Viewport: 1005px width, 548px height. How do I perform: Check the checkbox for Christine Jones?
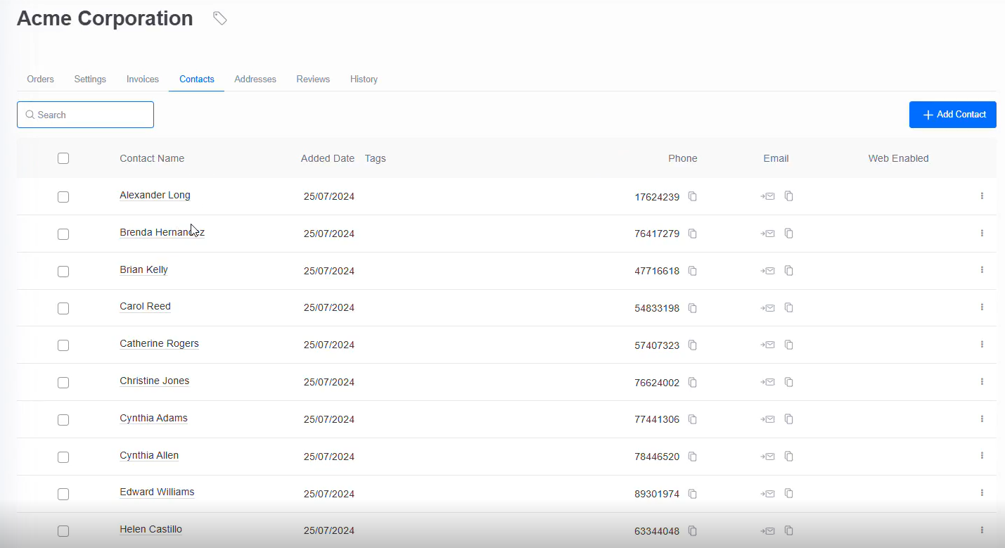(x=63, y=383)
